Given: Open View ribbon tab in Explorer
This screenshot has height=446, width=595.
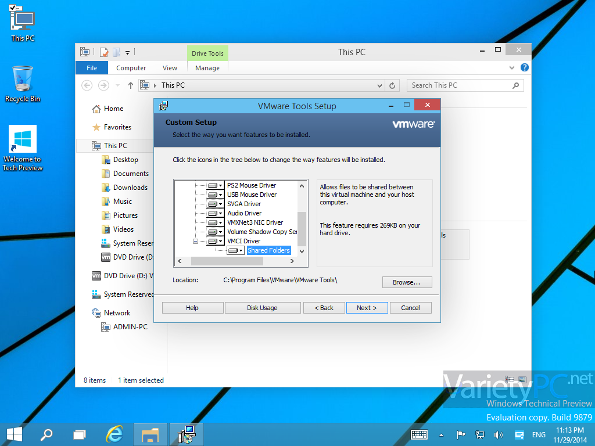Looking at the screenshot, I should tap(170, 68).
